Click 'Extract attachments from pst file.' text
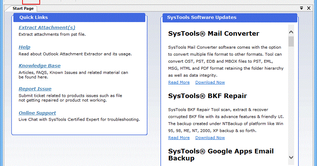317x166 pixels. pos(52,34)
